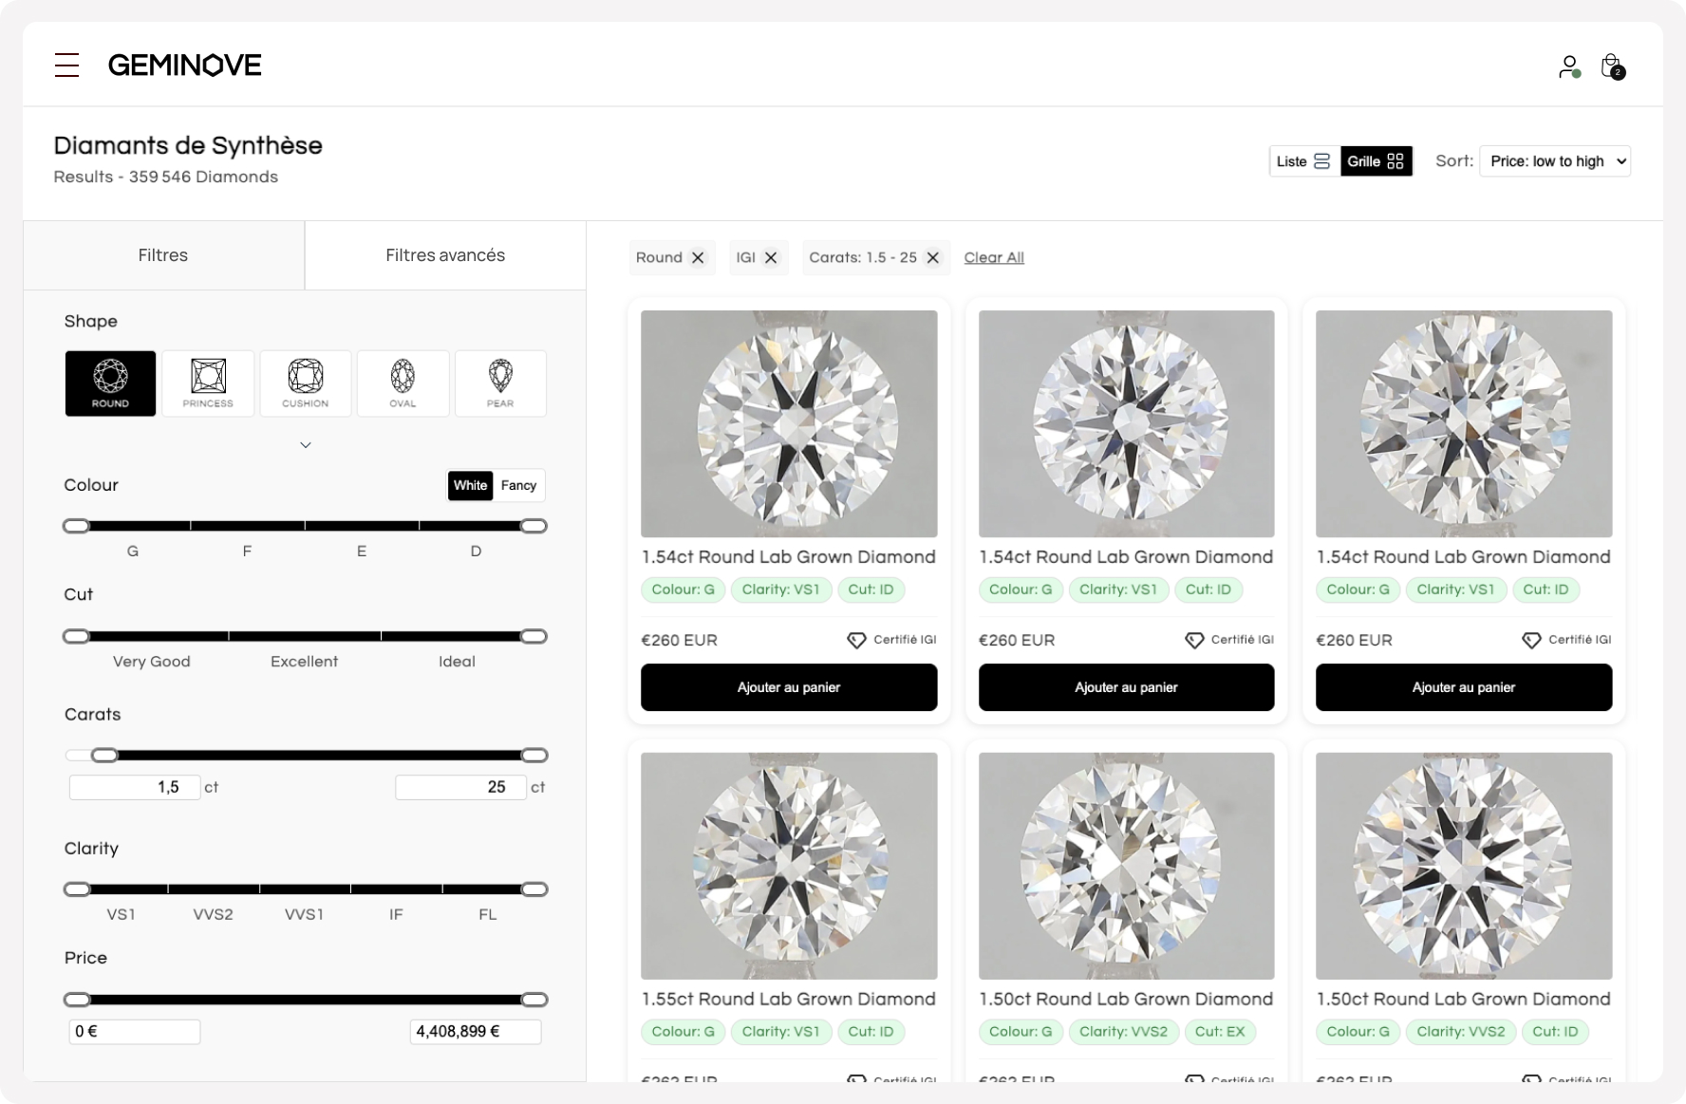
Task: Click the minimum carat field 1,5
Action: [x=135, y=787]
